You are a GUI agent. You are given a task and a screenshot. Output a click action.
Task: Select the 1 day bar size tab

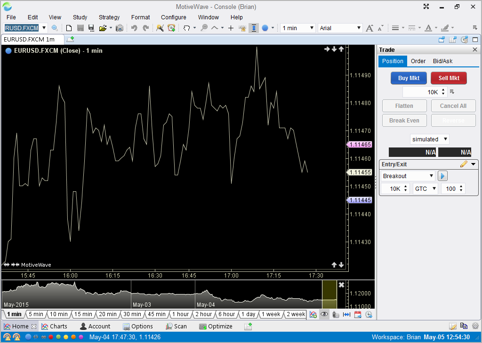click(x=249, y=314)
